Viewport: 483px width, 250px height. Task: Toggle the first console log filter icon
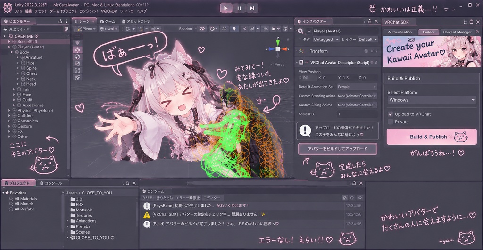coord(345,198)
